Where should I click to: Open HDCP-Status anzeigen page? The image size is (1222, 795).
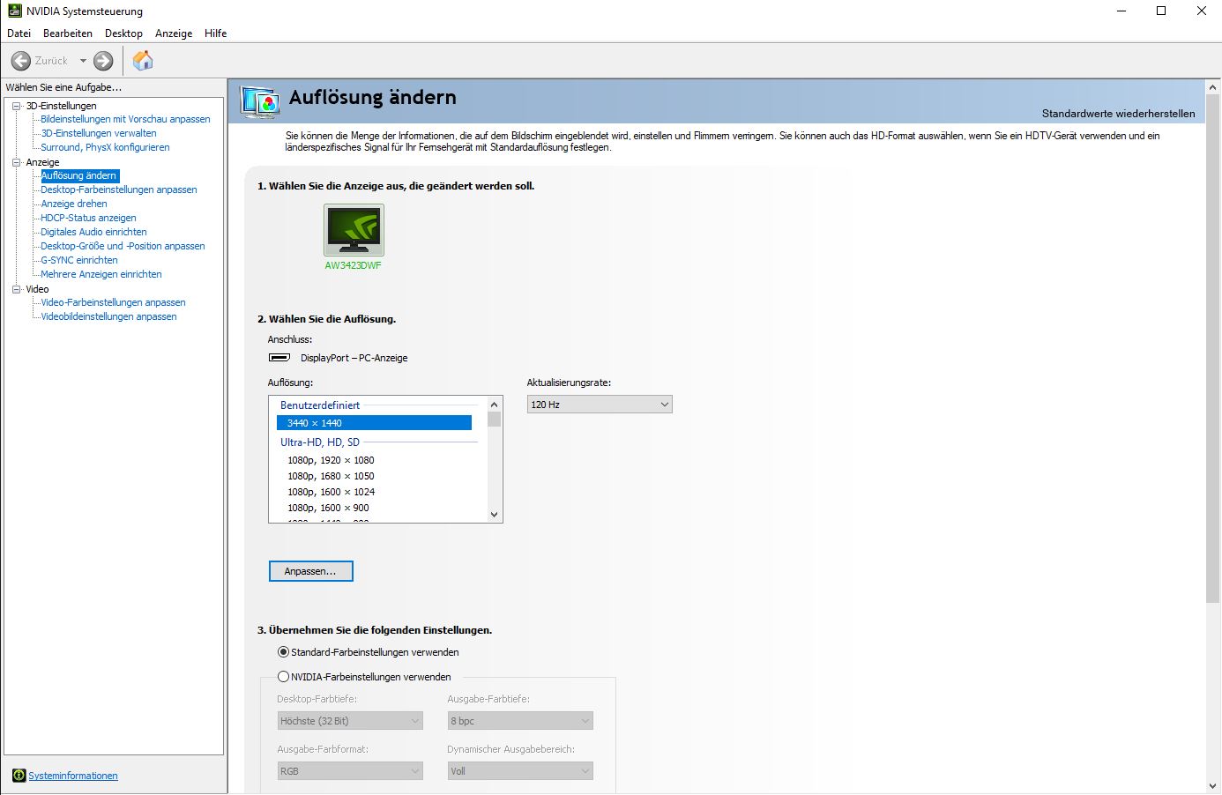pyautogui.click(x=88, y=218)
